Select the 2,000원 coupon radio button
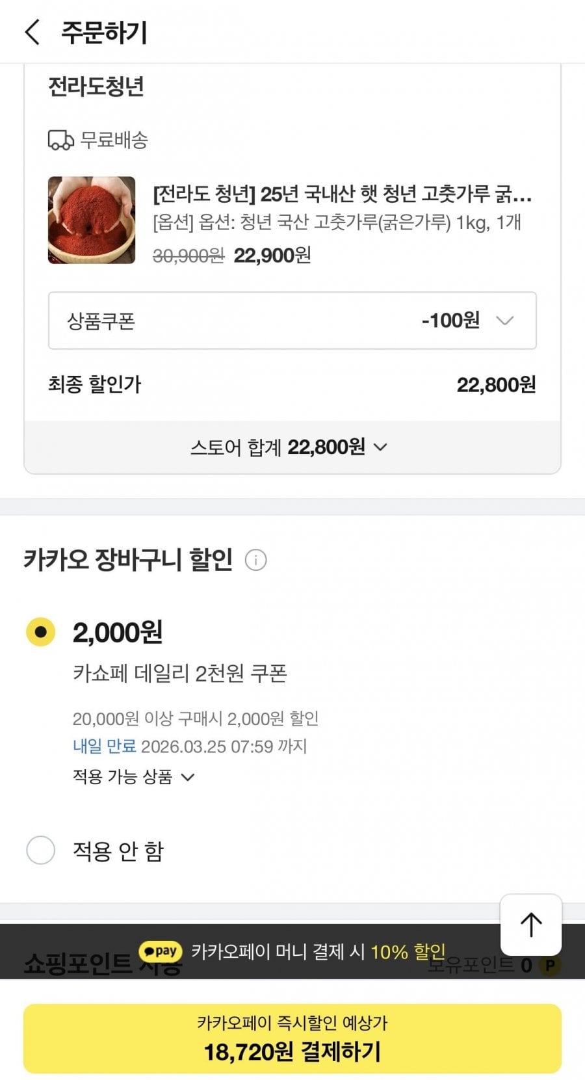Screen dimensions: 585x1080 coord(40,632)
